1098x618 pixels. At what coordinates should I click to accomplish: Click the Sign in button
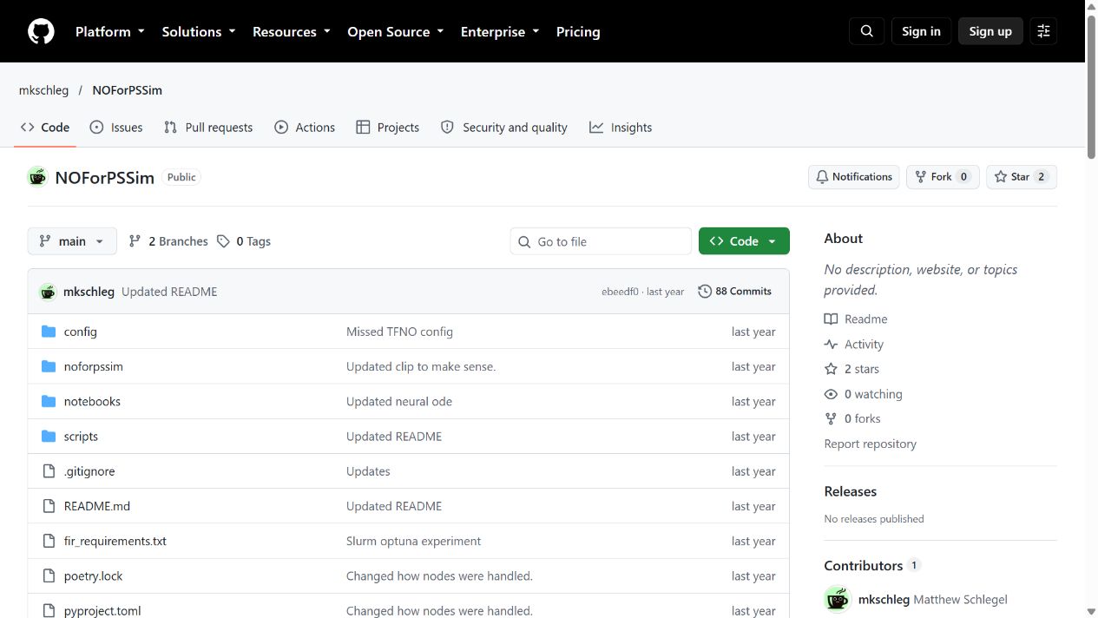tap(921, 31)
